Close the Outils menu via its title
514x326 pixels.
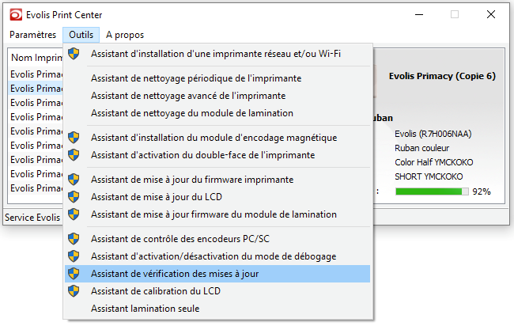(81, 35)
